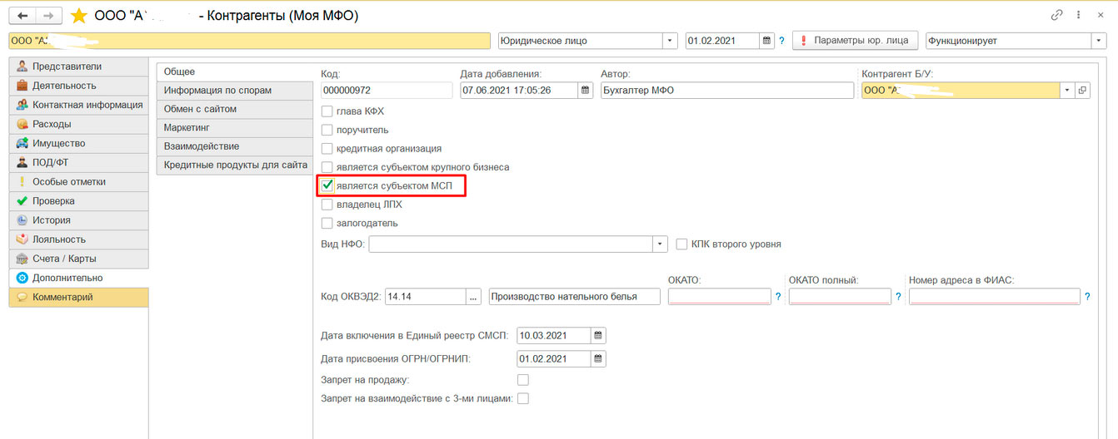Open the Проверка section

(78, 201)
